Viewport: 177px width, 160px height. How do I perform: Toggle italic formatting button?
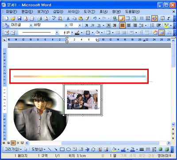coord(92,25)
